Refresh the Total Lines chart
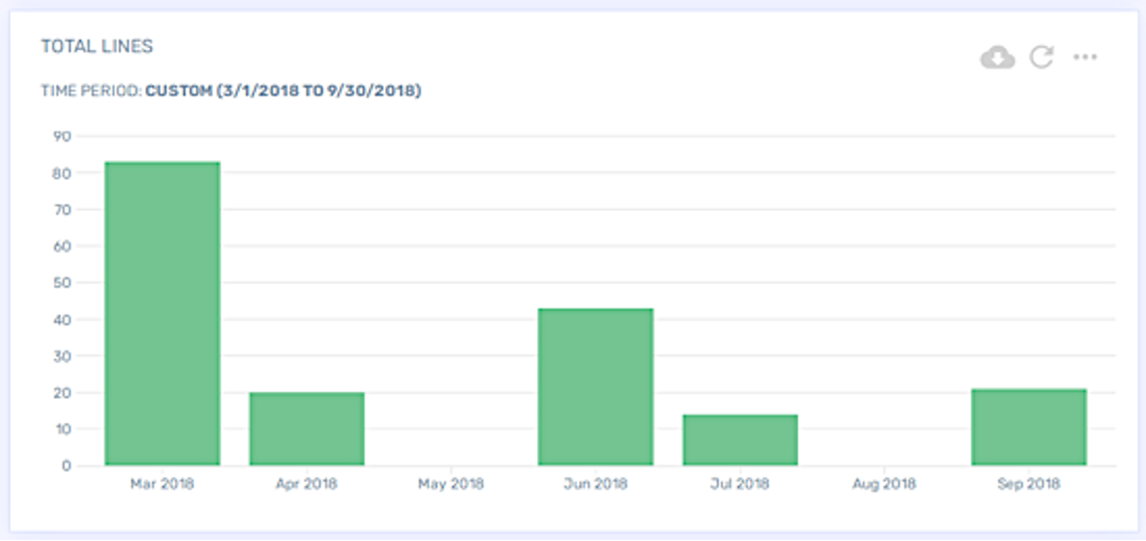Viewport: 1146px width, 541px height. 1042,57
